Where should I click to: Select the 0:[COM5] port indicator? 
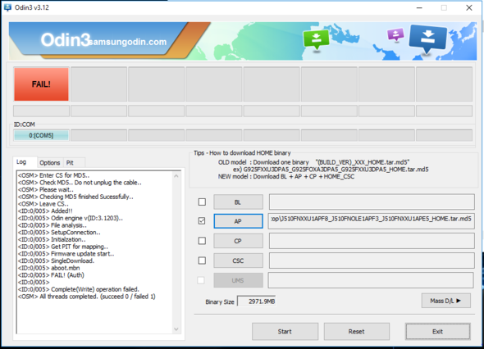41,135
